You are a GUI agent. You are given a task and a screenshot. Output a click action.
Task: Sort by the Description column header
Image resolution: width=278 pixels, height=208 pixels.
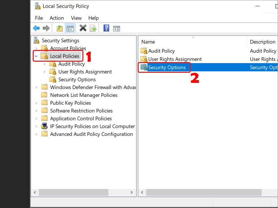coord(262,42)
